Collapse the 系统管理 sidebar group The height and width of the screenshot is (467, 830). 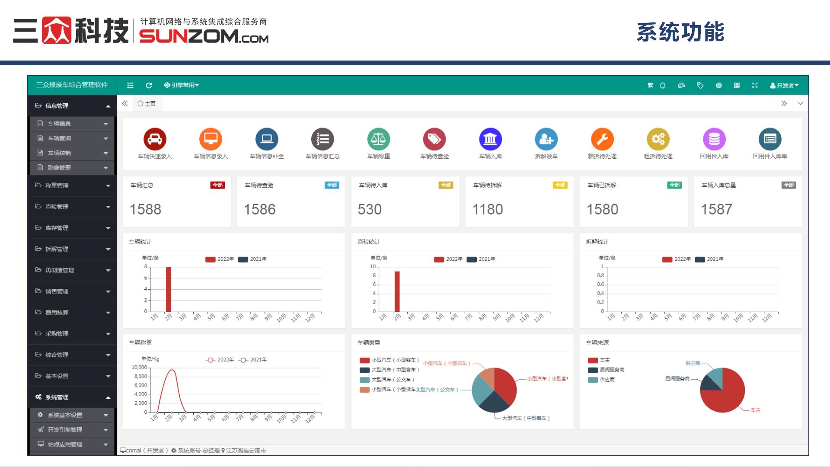72,397
